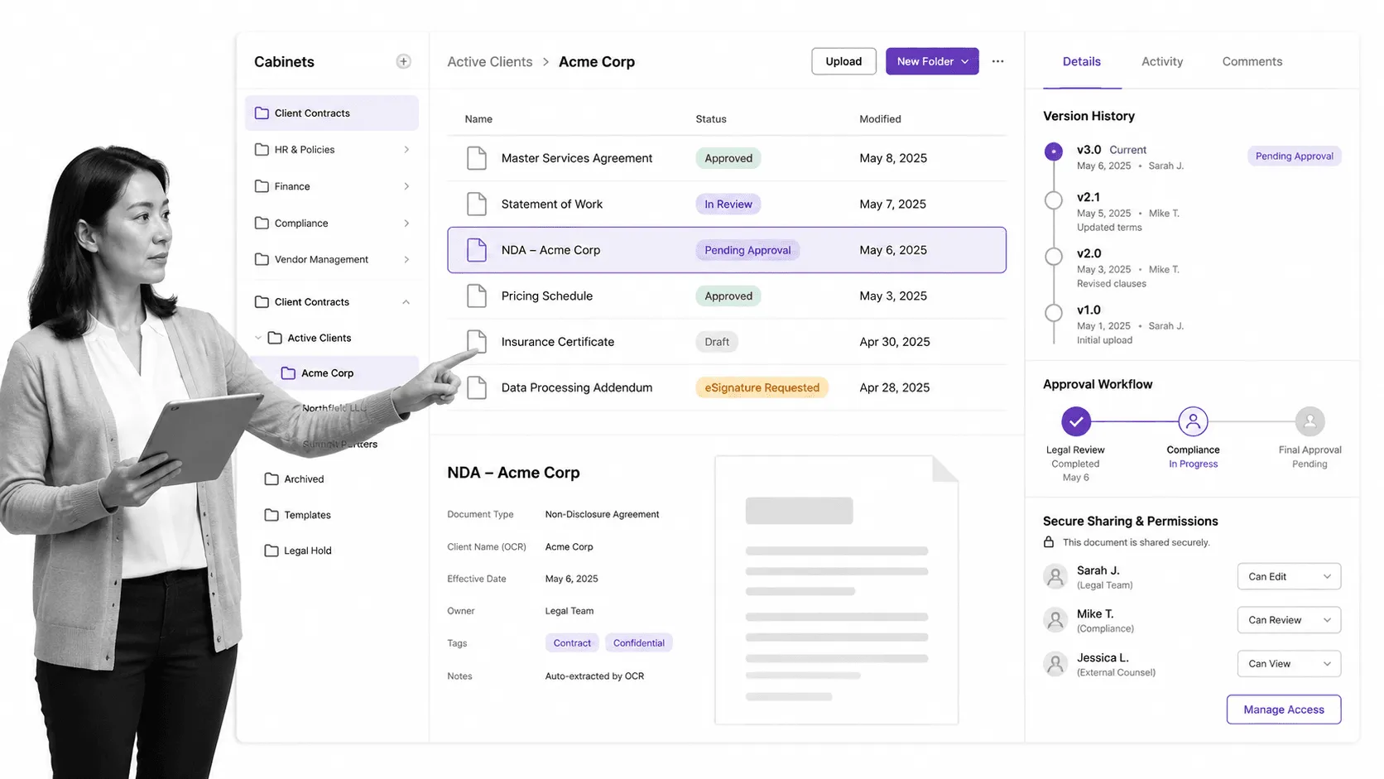
Task: Click the Finance folder icon
Action: pos(262,186)
